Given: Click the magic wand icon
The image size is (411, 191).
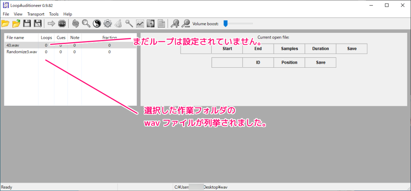Looking at the screenshot, I should [129, 24].
